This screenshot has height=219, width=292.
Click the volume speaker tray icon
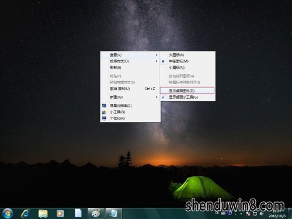[x=262, y=214]
